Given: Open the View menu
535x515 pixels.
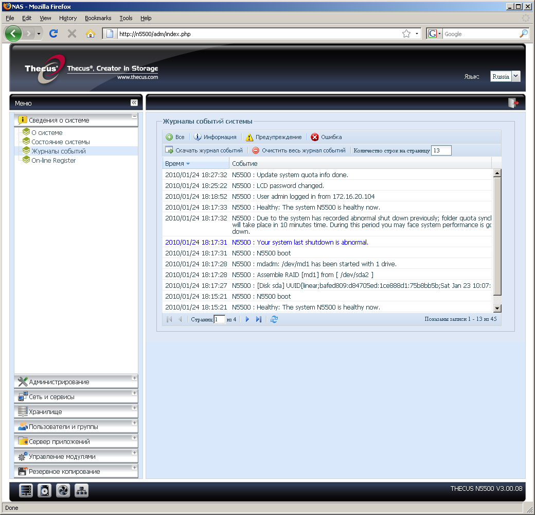Looking at the screenshot, I should [x=45, y=18].
